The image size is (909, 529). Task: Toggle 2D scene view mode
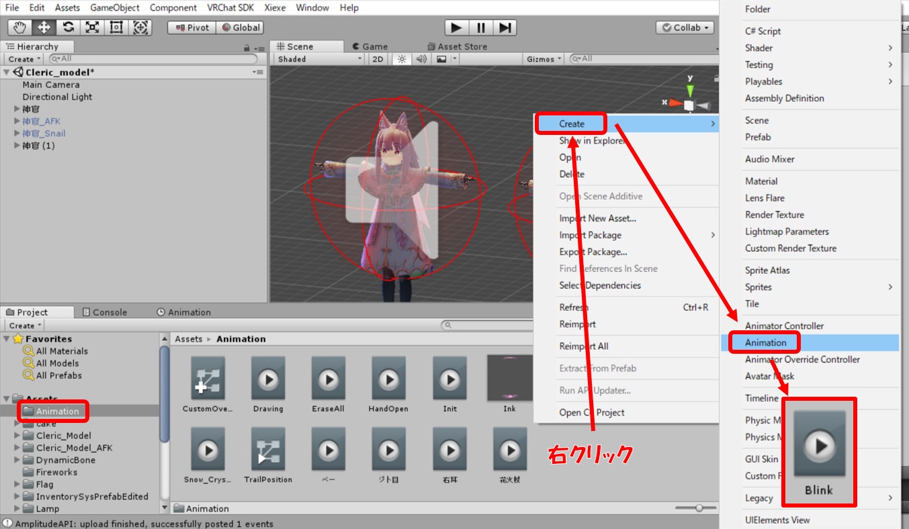point(378,59)
